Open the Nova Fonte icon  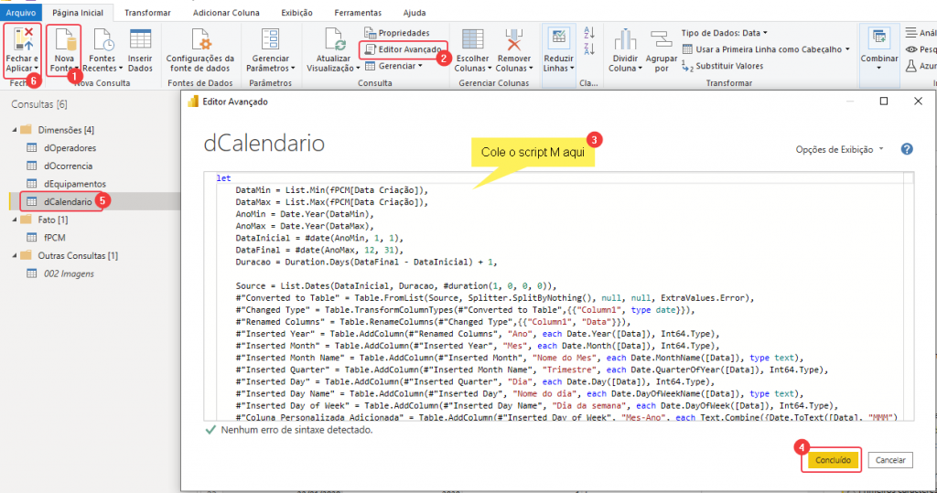[x=64, y=41]
